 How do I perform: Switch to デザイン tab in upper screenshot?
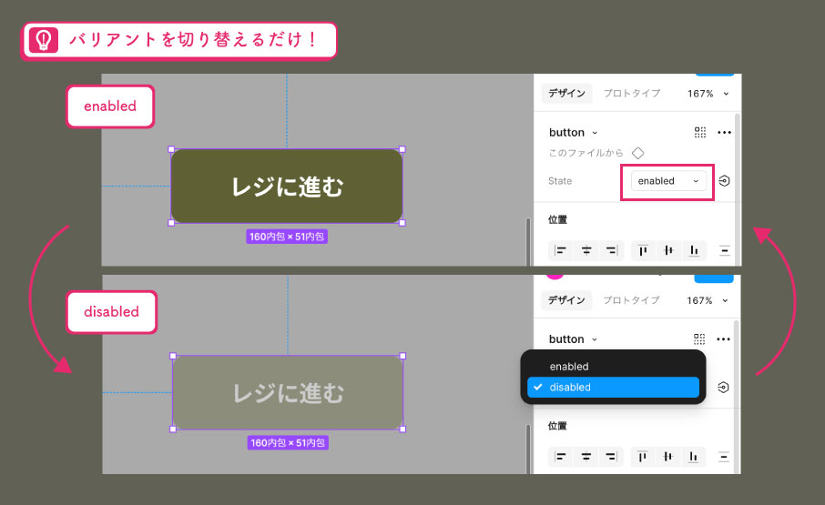(566, 94)
